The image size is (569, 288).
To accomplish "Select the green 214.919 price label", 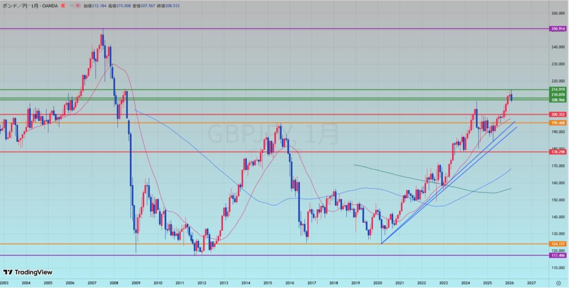I will 557,89.
